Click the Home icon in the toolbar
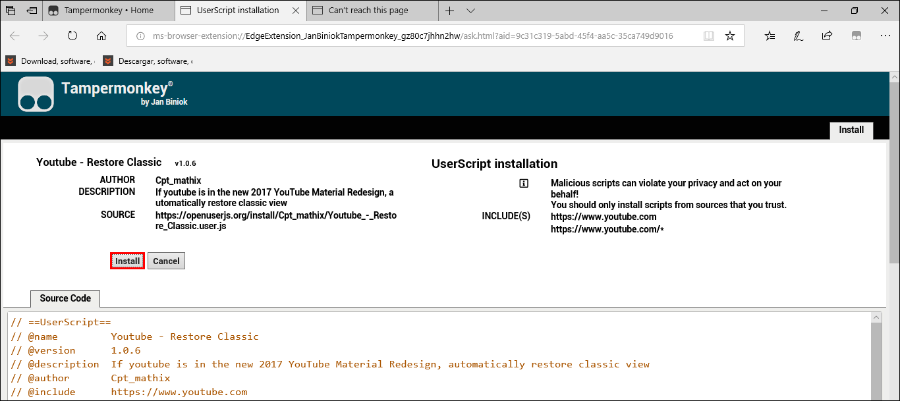The height and width of the screenshot is (401, 900). [x=101, y=36]
